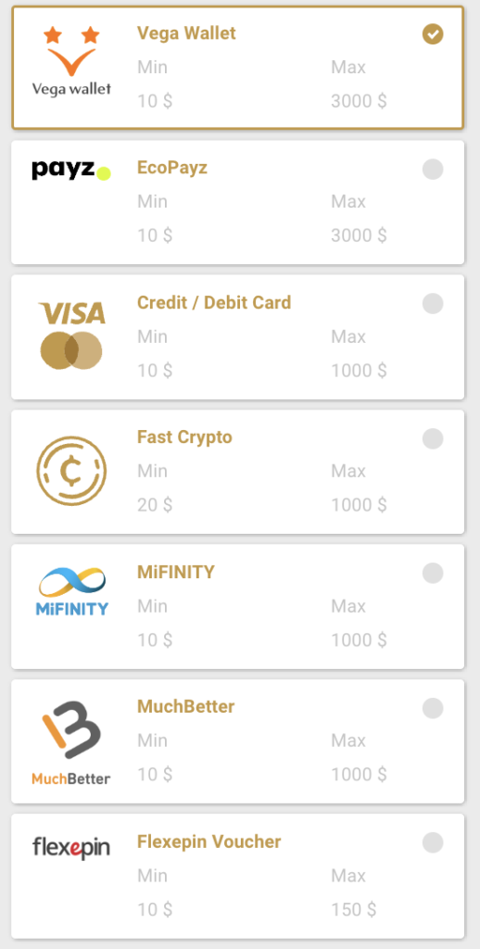Click the MiFINITY title text
Viewport: 480px width, 949px height.
176,572
